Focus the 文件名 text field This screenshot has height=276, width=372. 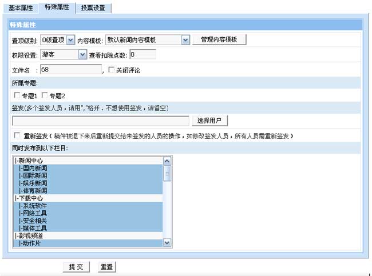[70, 70]
